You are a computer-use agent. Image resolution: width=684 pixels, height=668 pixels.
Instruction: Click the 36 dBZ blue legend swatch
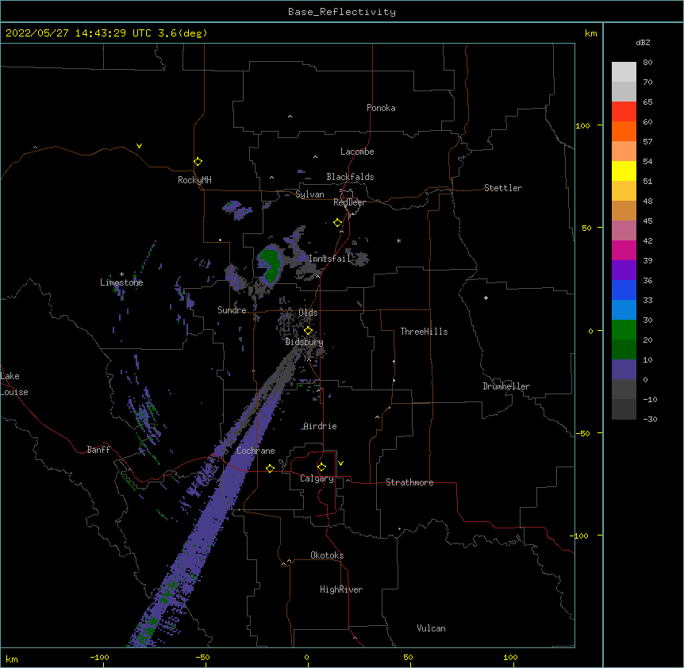(624, 290)
